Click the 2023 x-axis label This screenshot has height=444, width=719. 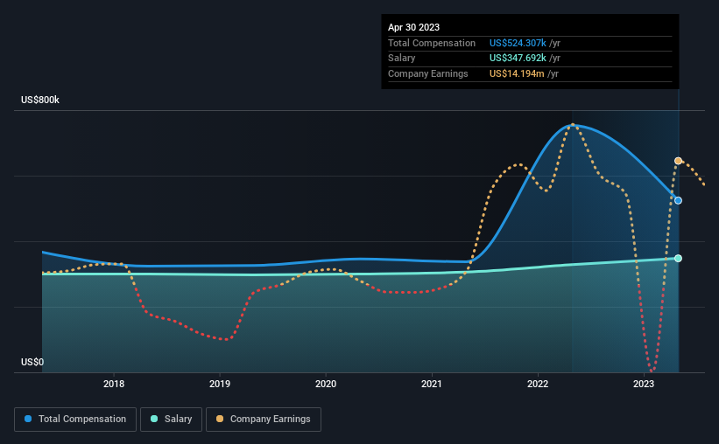click(x=644, y=384)
